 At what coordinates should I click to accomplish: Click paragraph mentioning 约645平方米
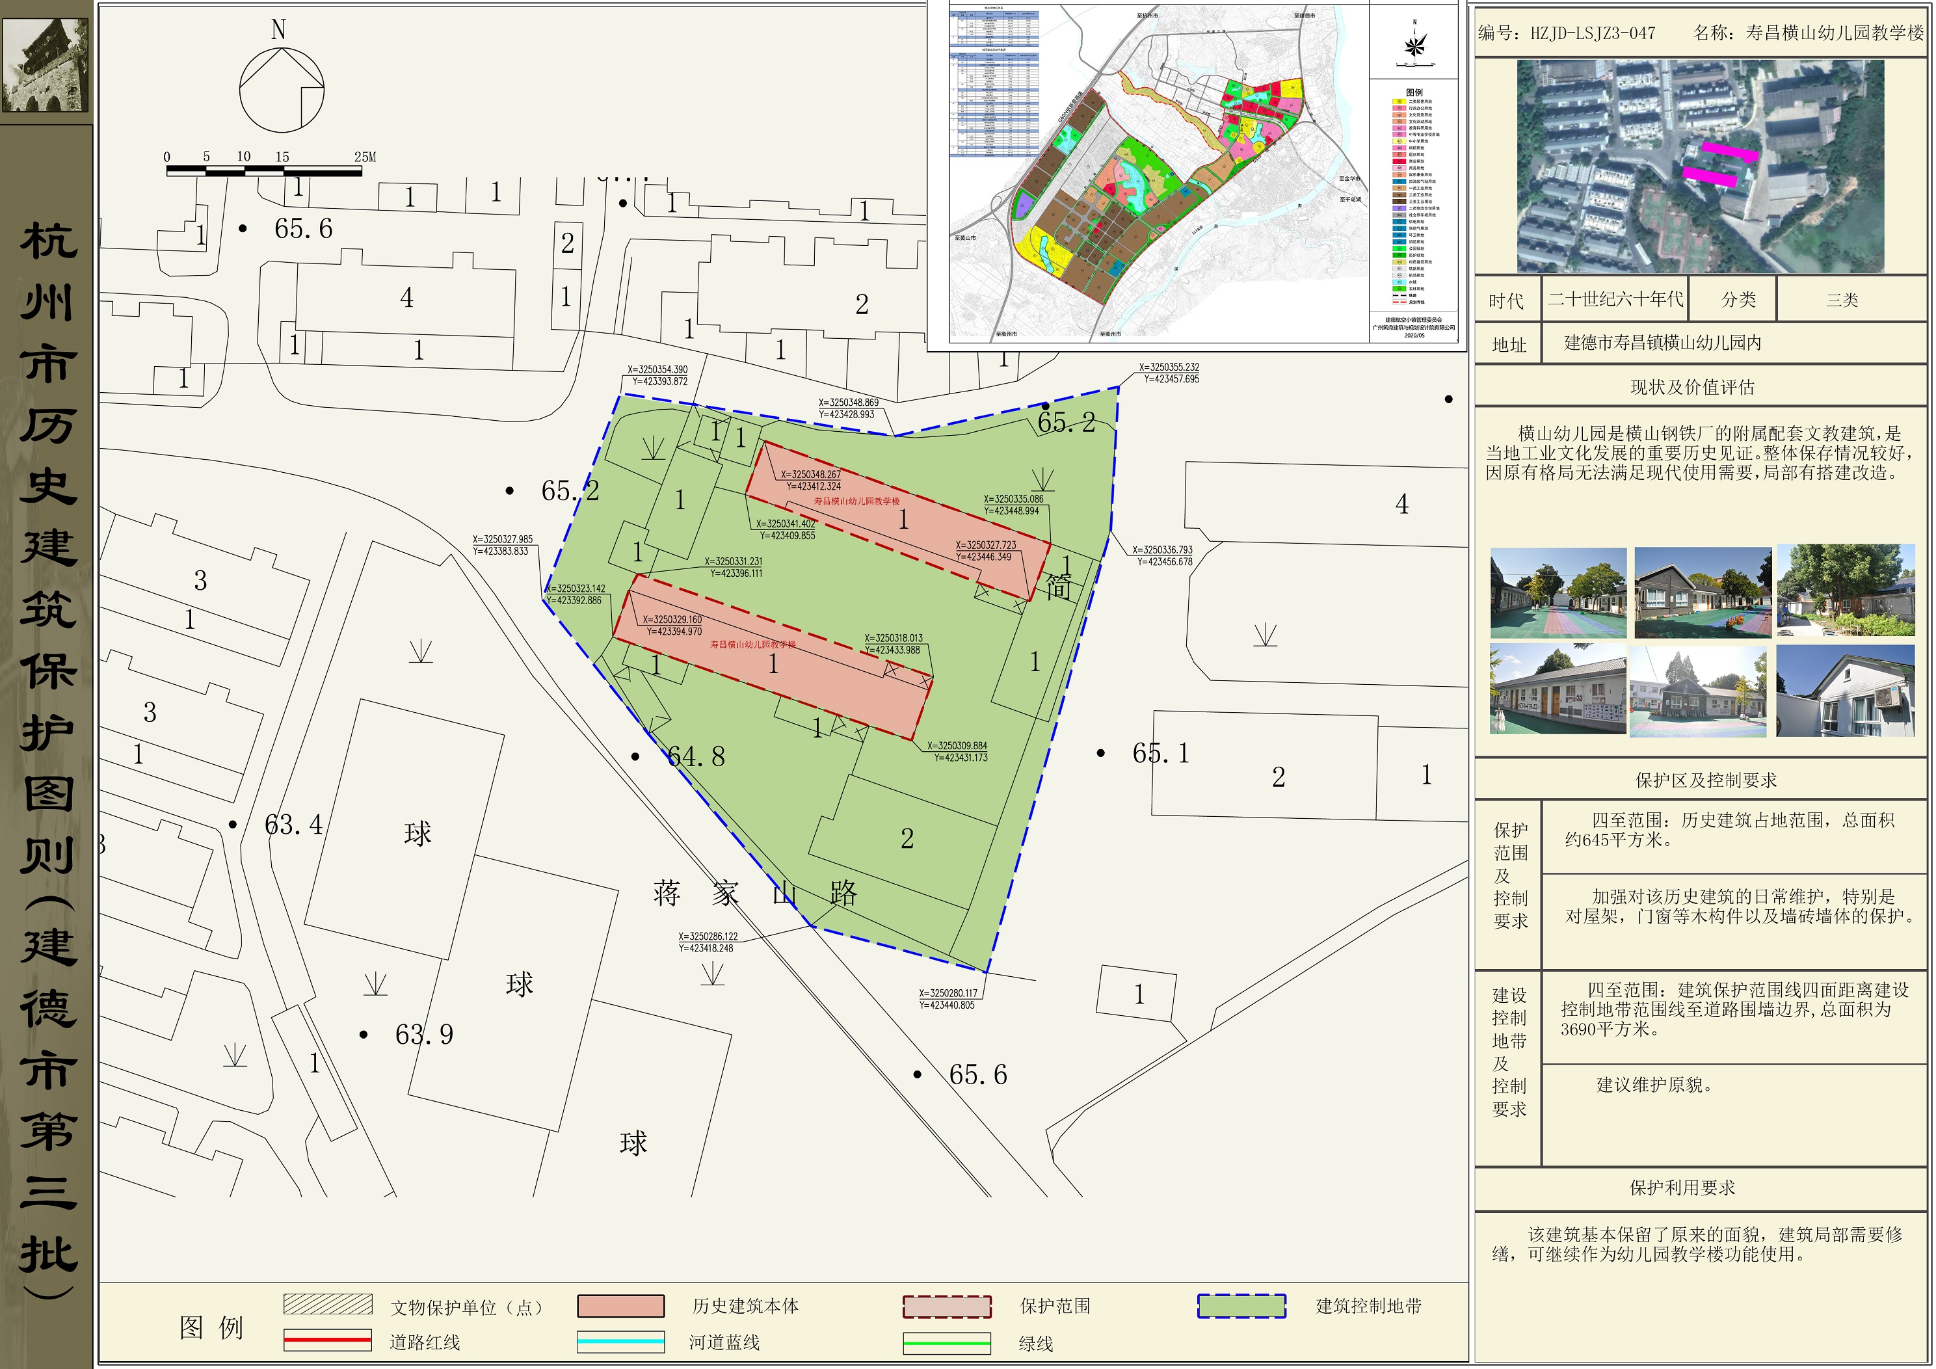pos(1730,830)
